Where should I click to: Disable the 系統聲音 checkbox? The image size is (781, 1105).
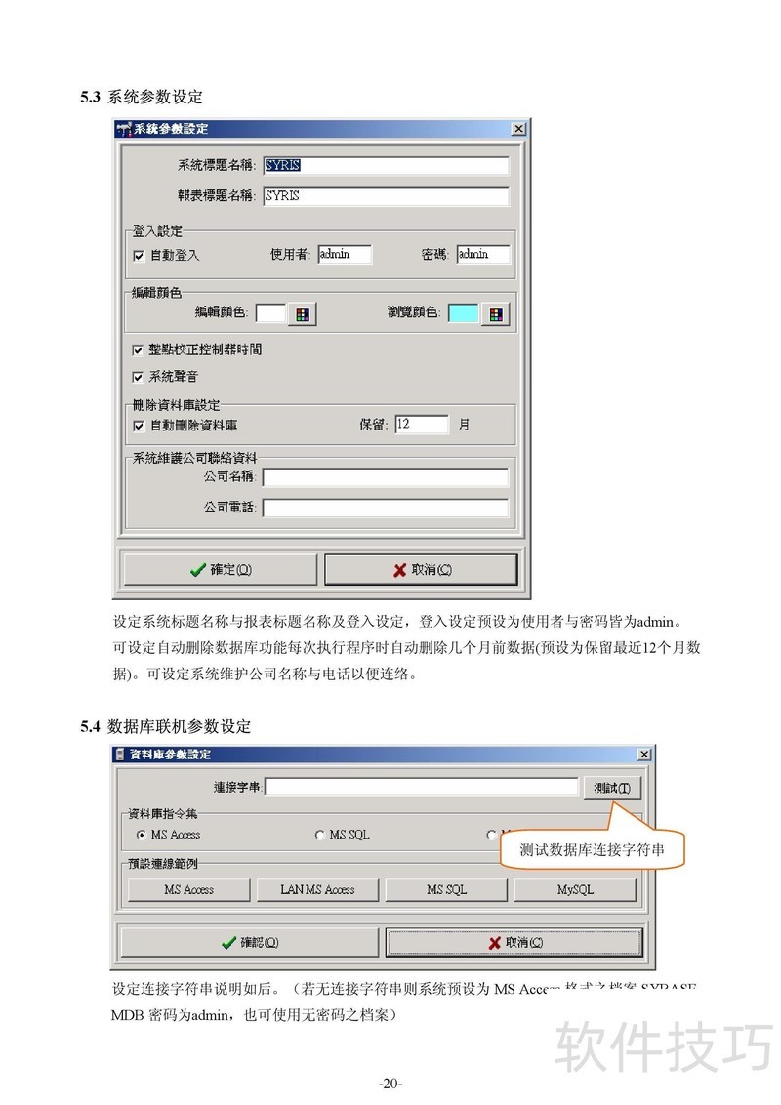coord(139,377)
